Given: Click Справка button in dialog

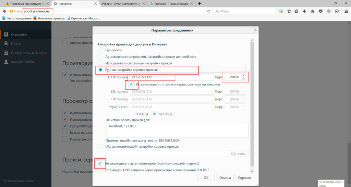Looking at the screenshot, I should coord(244,178).
